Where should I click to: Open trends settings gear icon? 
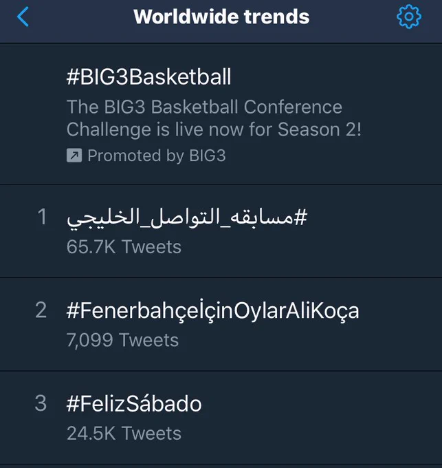pyautogui.click(x=409, y=17)
